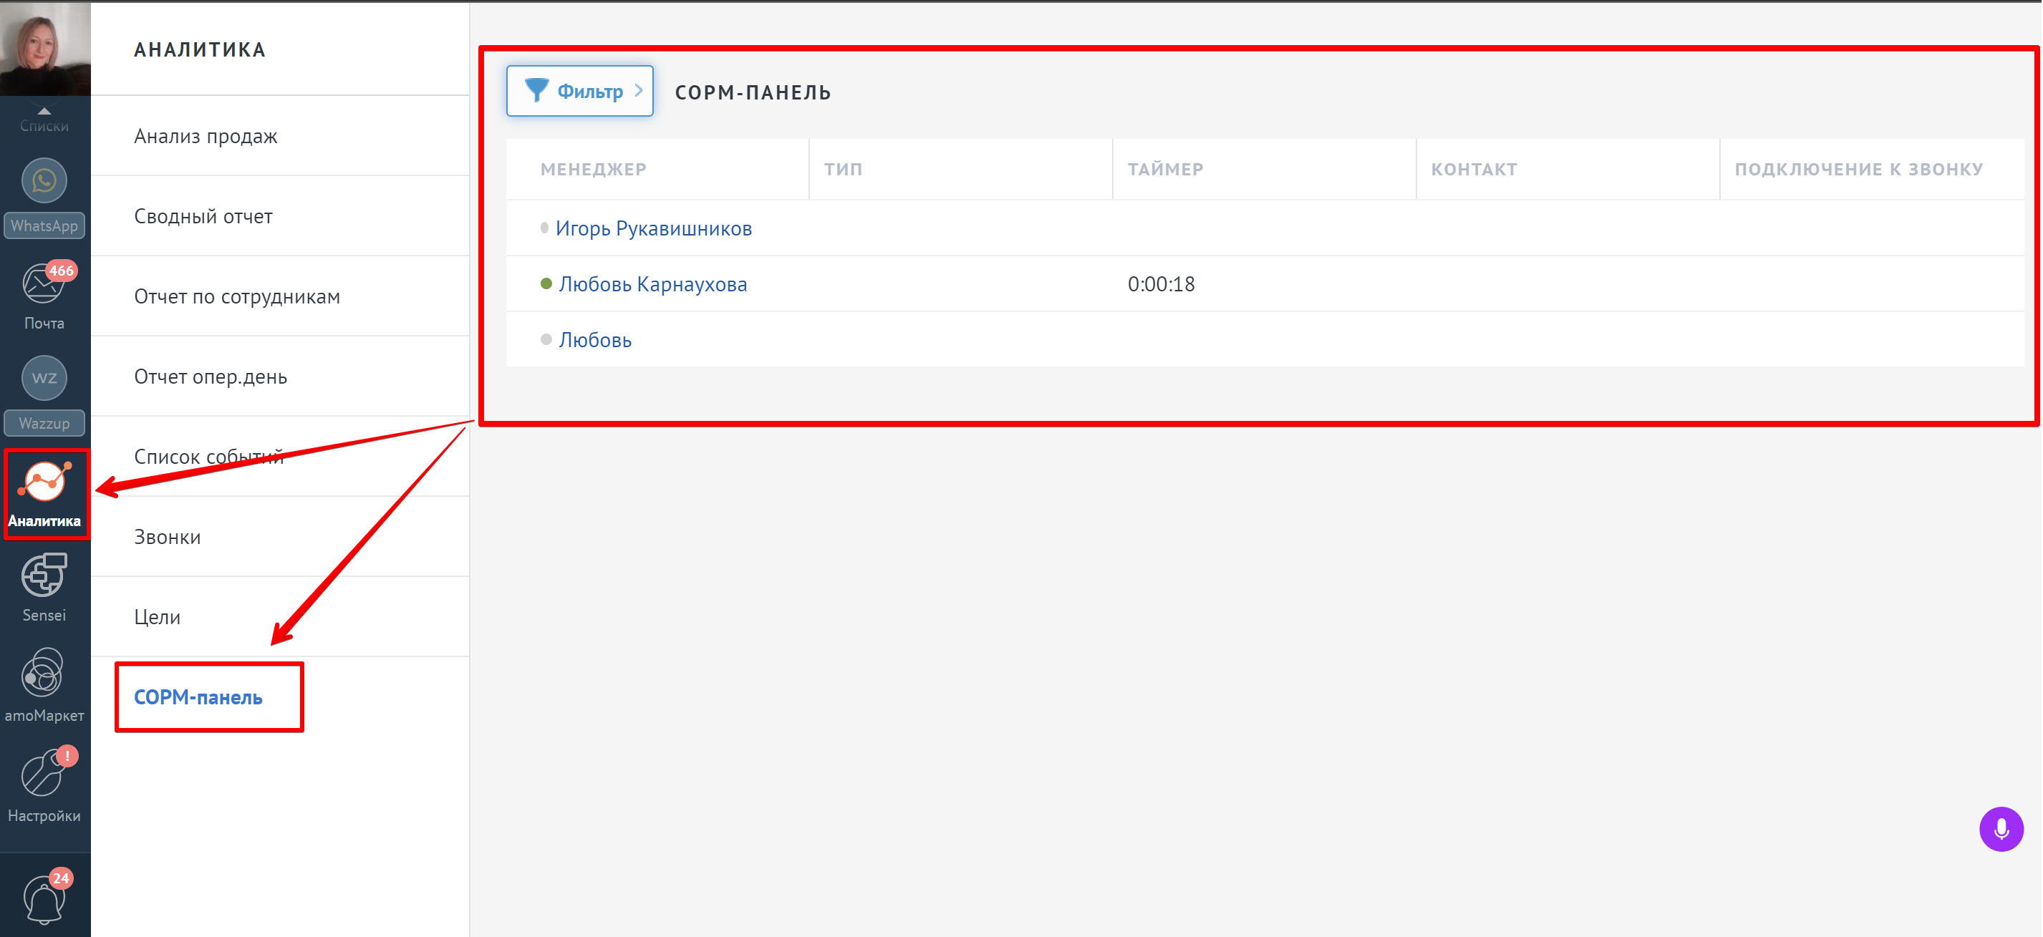Click the СОРМ-ПАНЕЛЬ page title
The image size is (2043, 937).
click(x=753, y=93)
